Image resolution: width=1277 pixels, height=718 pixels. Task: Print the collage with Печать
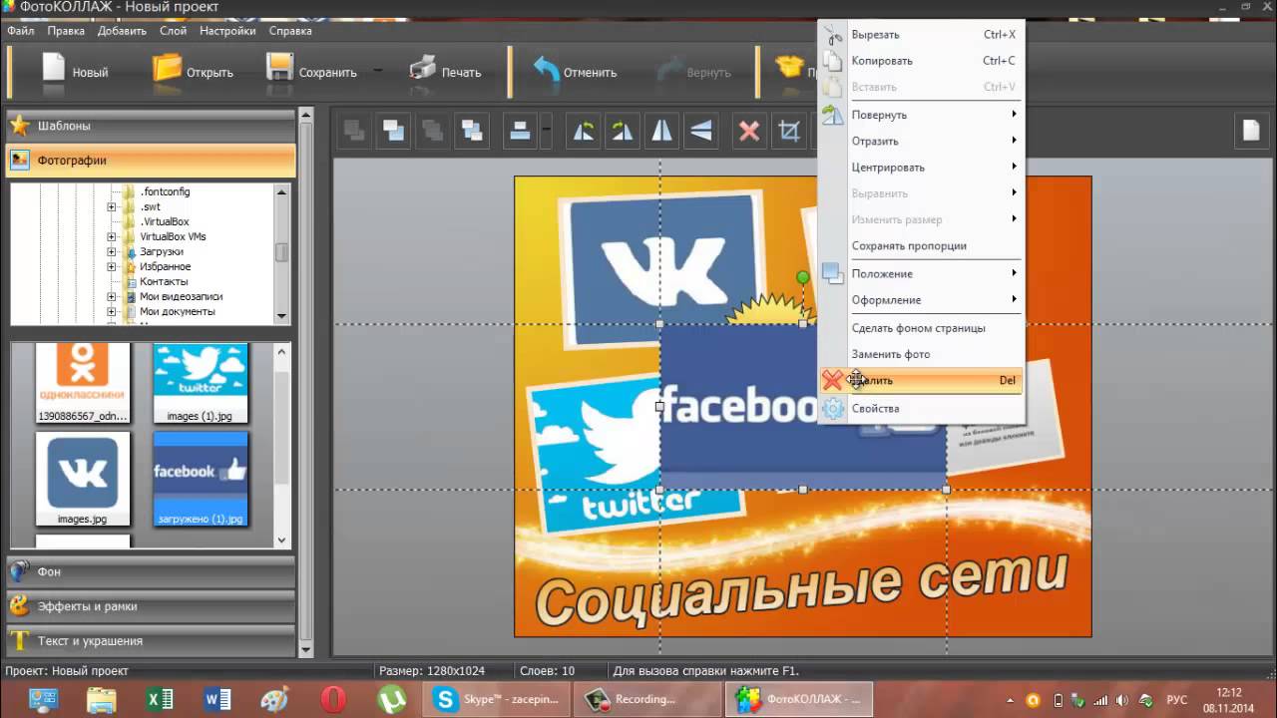click(x=445, y=71)
